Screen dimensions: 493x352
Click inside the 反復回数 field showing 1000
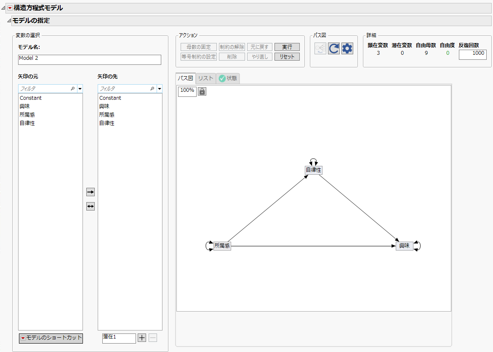(472, 54)
